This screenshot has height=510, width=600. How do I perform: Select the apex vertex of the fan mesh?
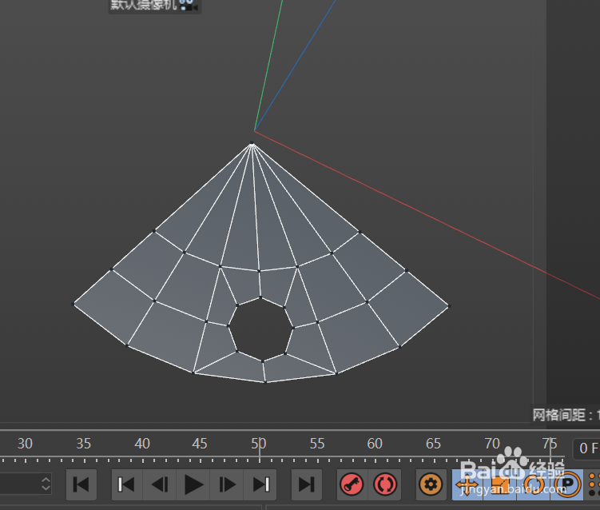252,144
